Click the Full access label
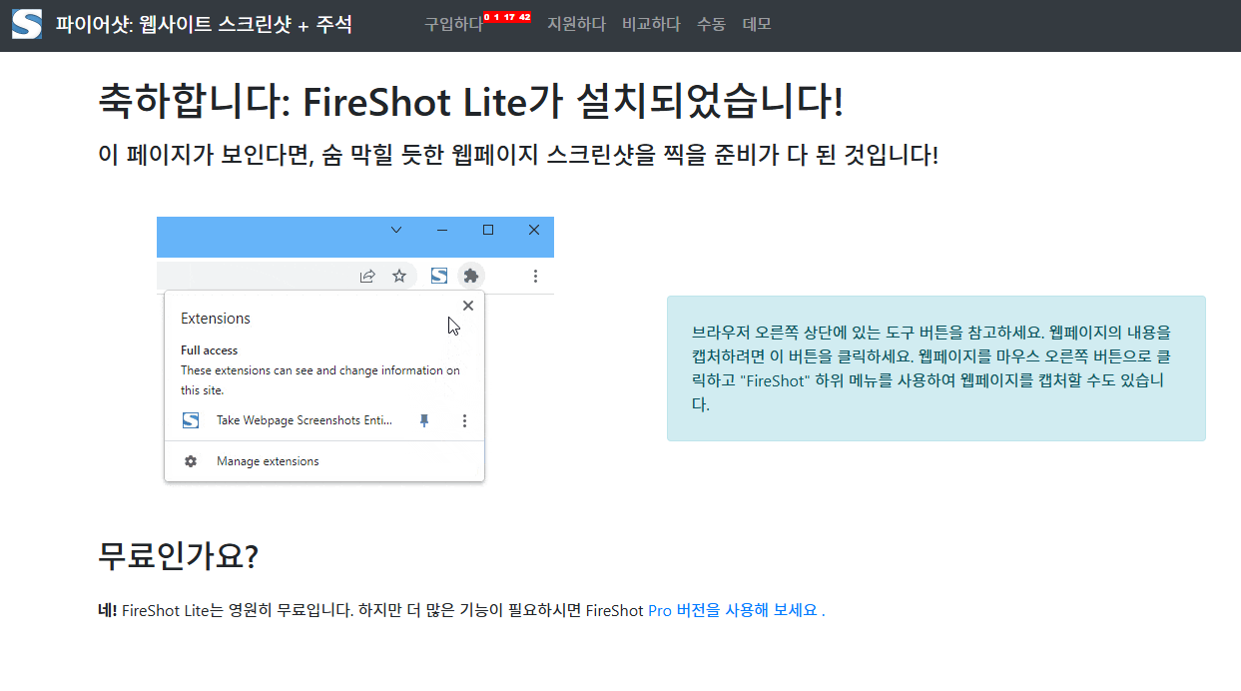This screenshot has width=1241, height=691. 210,350
